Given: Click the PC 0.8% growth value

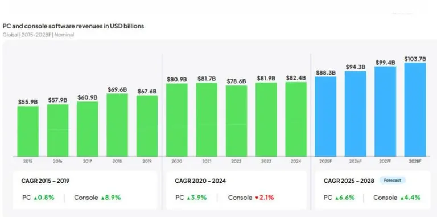Looking at the screenshot, I should [44, 198].
